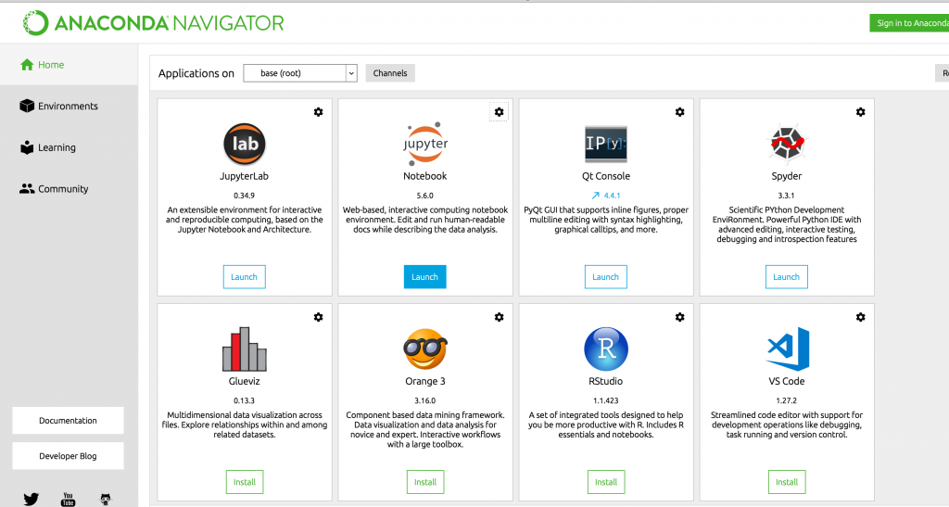Image resolution: width=949 pixels, height=507 pixels.
Task: Launch JupyterLab
Action: point(244,276)
